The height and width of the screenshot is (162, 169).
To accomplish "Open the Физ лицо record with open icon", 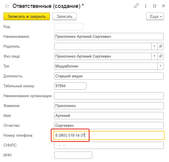I will [161, 56].
